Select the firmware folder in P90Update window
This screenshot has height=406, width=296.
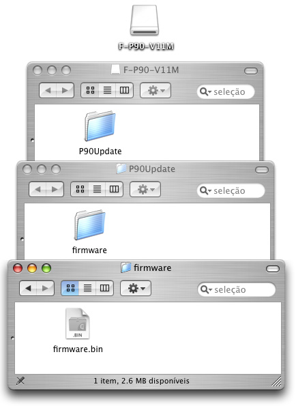coord(89,224)
